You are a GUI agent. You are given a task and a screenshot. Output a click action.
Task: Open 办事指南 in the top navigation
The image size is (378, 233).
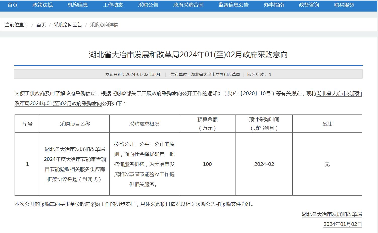click(274, 5)
